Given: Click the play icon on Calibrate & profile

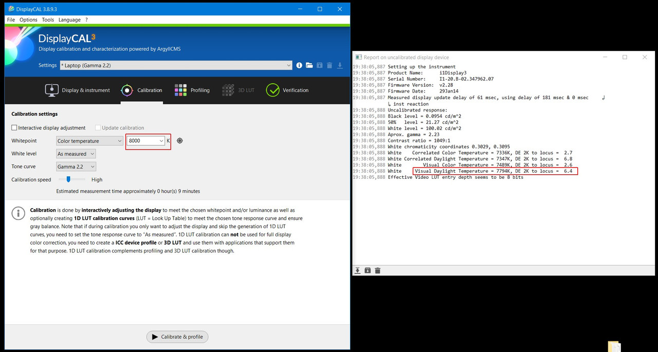Looking at the screenshot, I should [155, 337].
